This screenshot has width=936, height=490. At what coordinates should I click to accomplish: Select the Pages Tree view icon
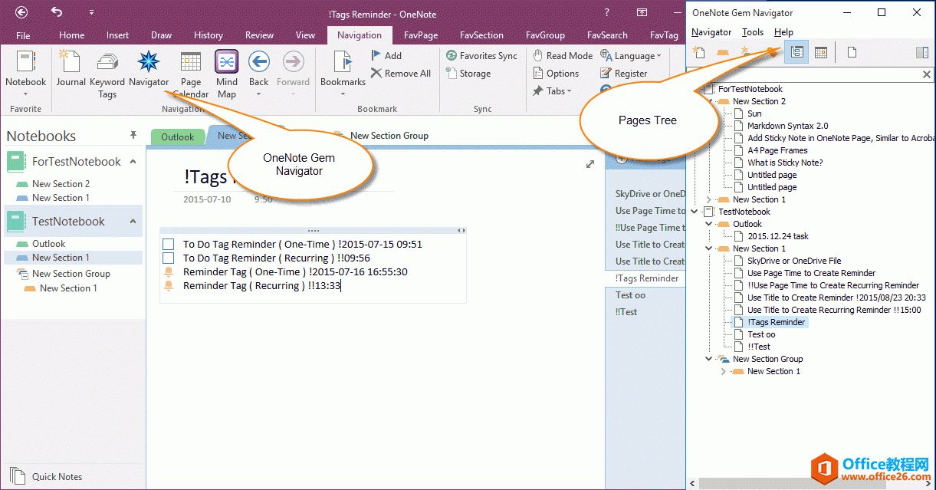[x=796, y=51]
